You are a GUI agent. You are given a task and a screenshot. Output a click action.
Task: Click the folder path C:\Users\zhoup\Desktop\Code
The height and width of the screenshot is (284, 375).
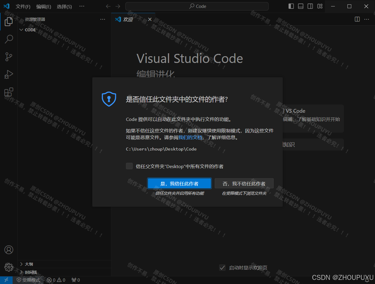coord(161,149)
